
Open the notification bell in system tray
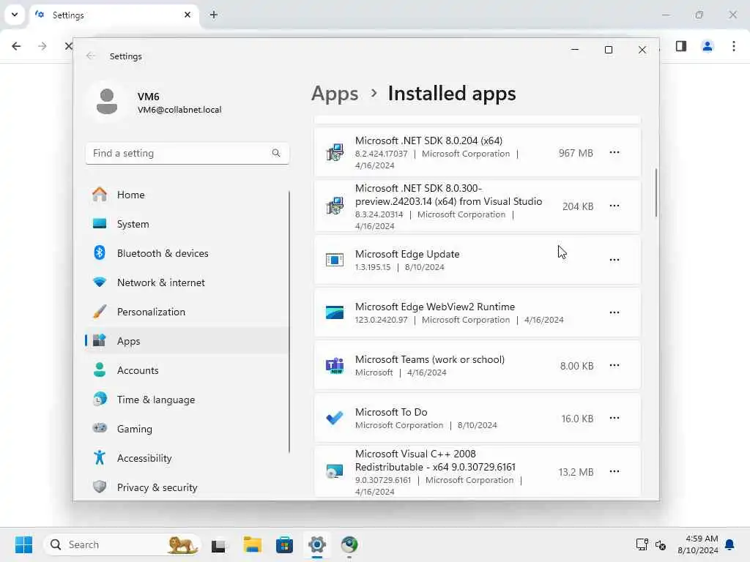[730, 544]
